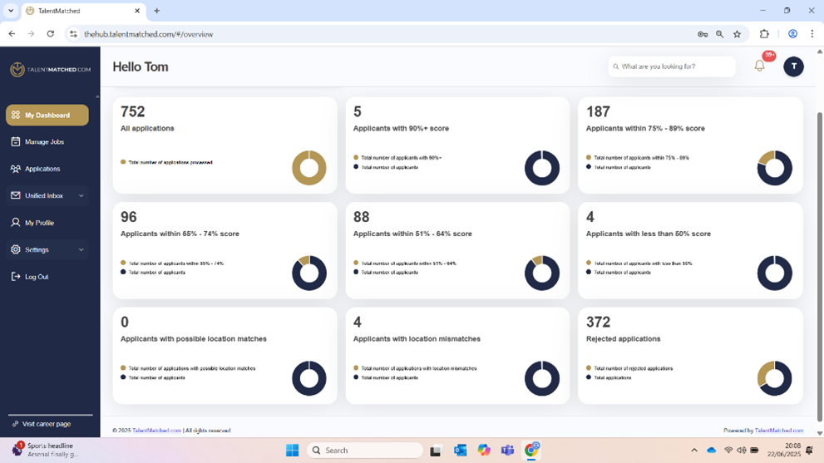This screenshot has height=463, width=824.
Task: Click the 90%+ score donut chart
Action: pos(542,168)
